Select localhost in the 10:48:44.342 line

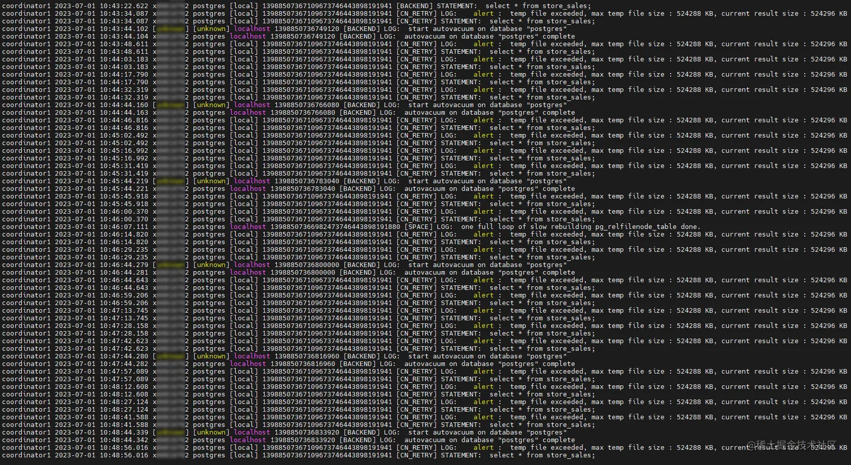(248, 440)
